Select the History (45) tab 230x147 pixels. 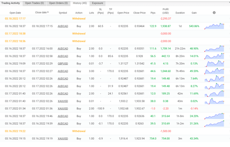[x=80, y=3]
